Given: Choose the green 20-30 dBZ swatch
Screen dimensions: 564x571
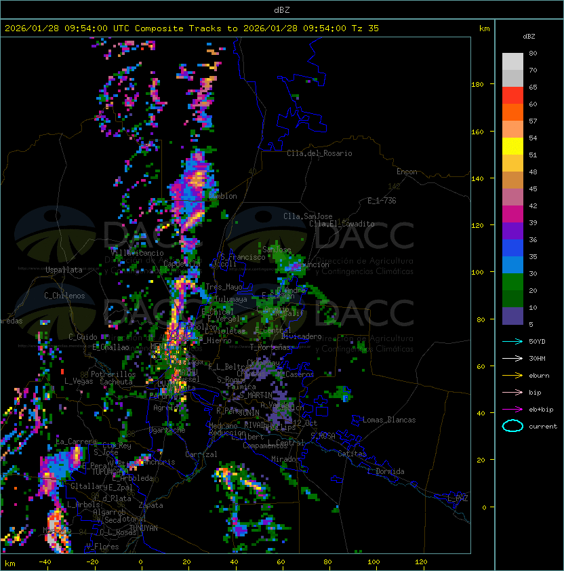Looking at the screenshot, I should click(512, 282).
